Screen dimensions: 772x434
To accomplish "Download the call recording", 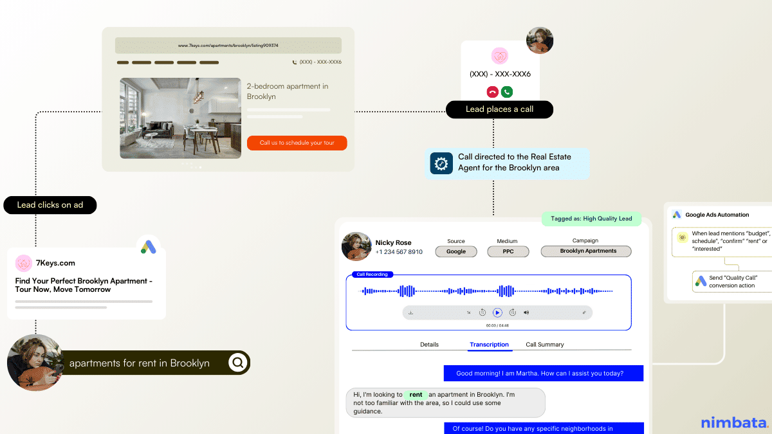I will [x=411, y=312].
